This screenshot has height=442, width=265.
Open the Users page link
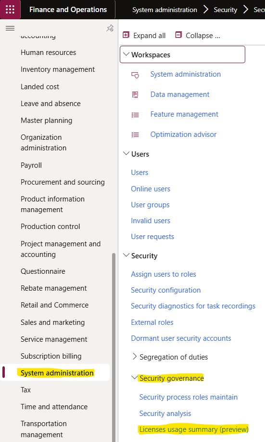pos(139,173)
